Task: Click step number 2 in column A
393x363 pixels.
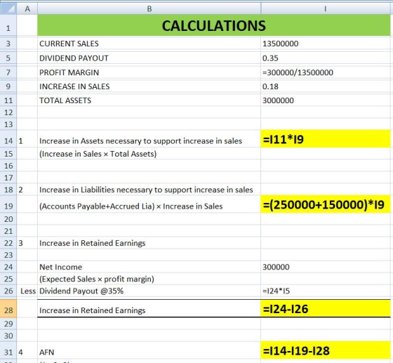Action: pos(27,190)
